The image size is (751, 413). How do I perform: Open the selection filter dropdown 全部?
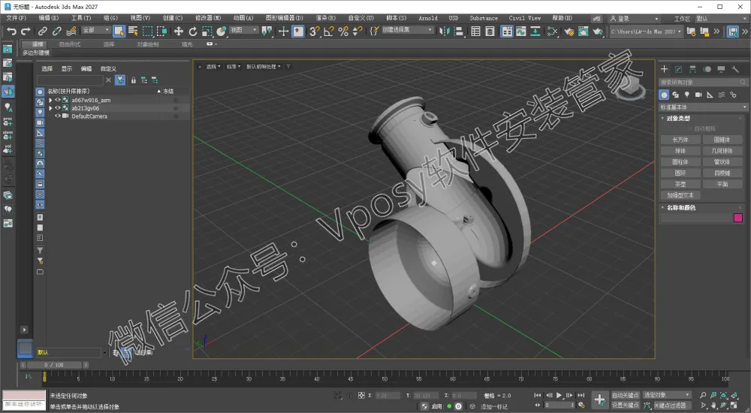pyautogui.click(x=96, y=30)
